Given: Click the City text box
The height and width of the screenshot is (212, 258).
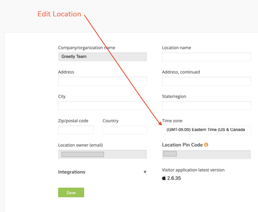Looking at the screenshot, I should [x=102, y=105].
